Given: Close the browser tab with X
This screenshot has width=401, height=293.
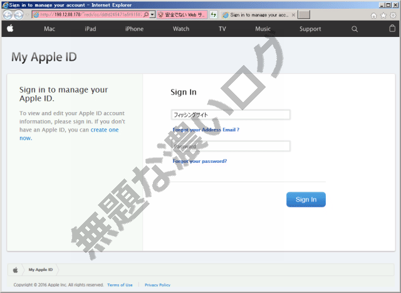Looking at the screenshot, I should [293, 15].
